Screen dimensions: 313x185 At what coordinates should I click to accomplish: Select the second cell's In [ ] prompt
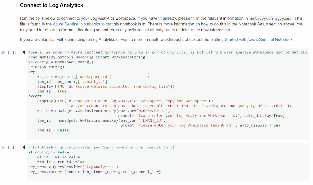(9, 148)
